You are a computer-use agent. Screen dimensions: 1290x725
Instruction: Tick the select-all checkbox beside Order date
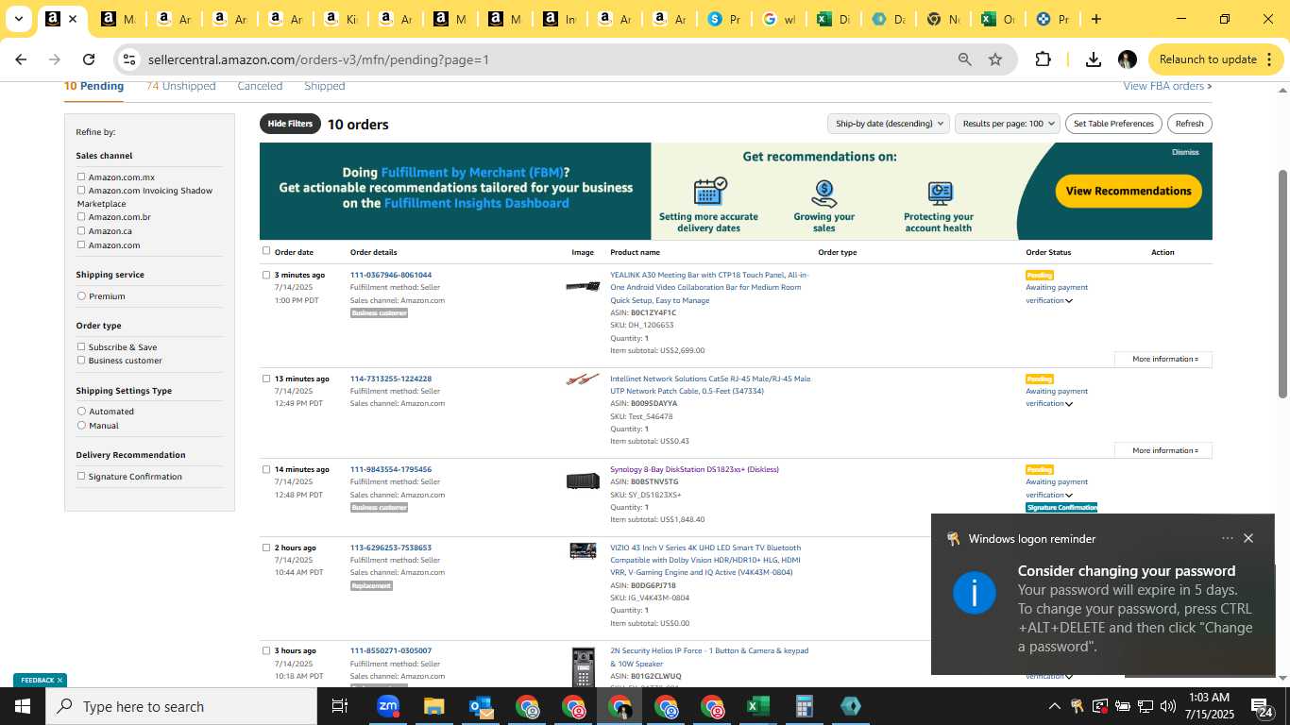(x=266, y=251)
